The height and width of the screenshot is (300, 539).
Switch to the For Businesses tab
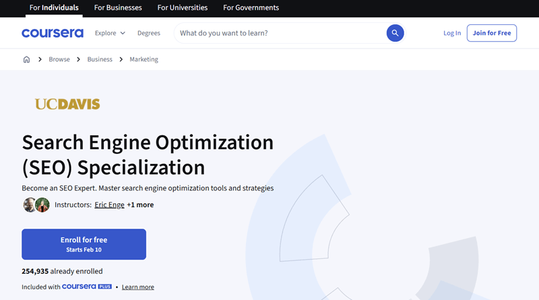pyautogui.click(x=118, y=7)
